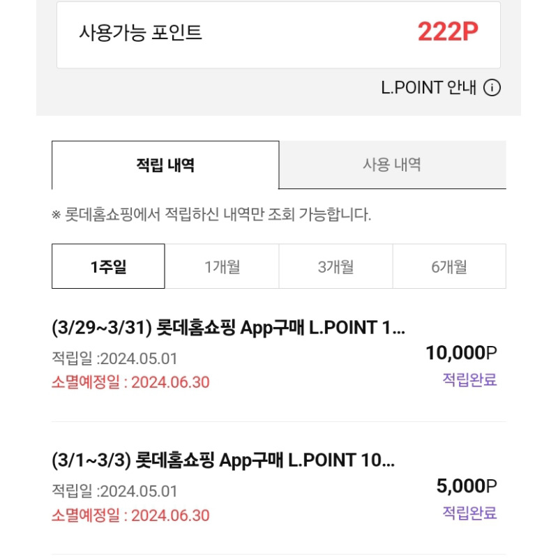The image size is (558, 558).
Task: Click the 10,000P point amount
Action: point(463,352)
